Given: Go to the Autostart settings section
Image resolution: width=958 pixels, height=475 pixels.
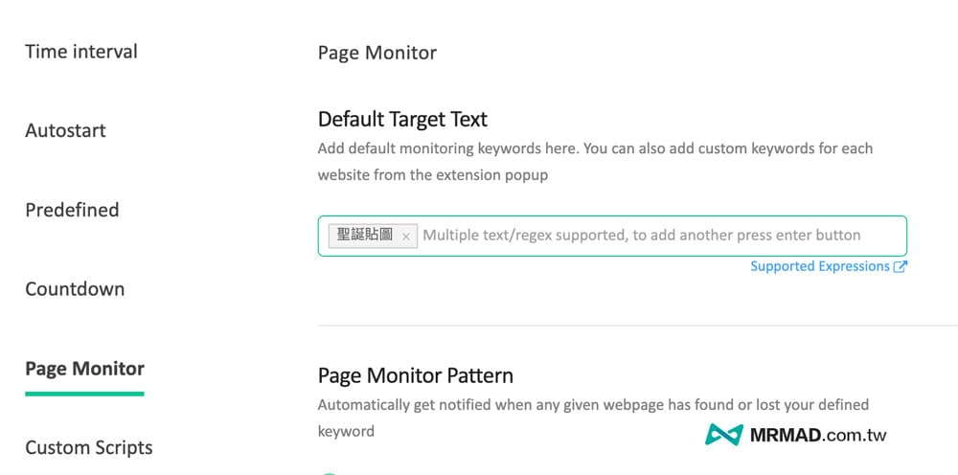Looking at the screenshot, I should 65,130.
